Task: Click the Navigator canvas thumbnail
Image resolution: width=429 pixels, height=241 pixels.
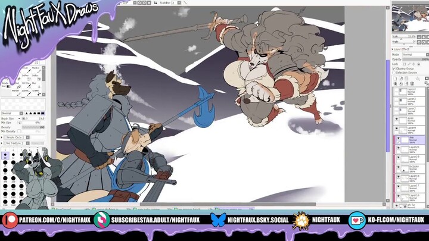Action: click(411, 18)
